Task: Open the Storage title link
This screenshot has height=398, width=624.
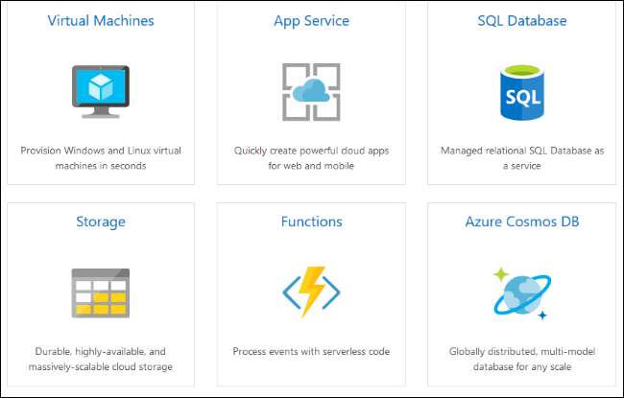Action: click(101, 222)
